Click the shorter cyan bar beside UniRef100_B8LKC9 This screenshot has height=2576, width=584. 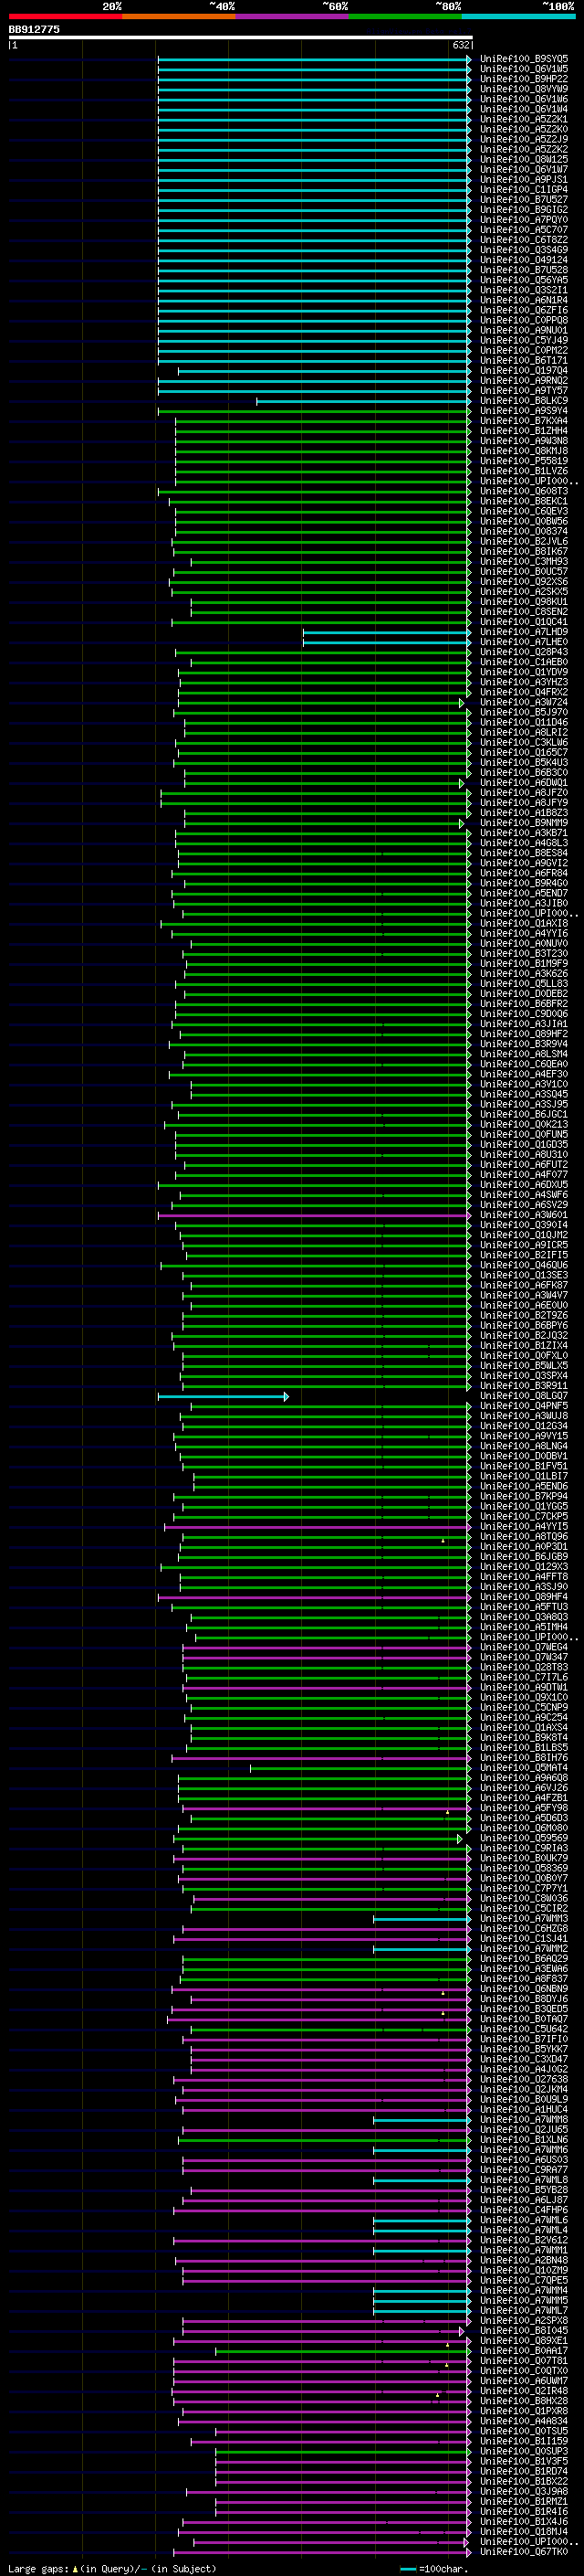pos(364,401)
